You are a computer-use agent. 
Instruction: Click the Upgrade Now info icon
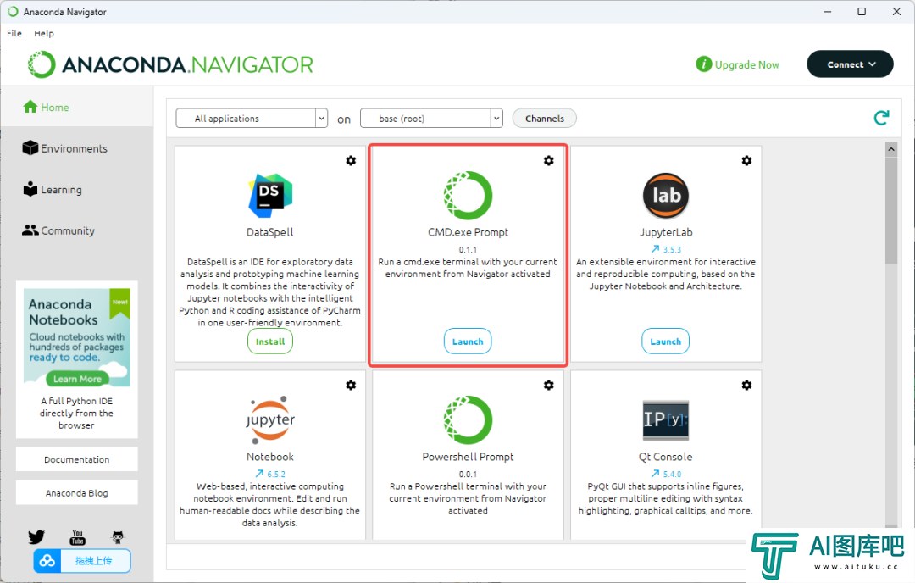704,64
